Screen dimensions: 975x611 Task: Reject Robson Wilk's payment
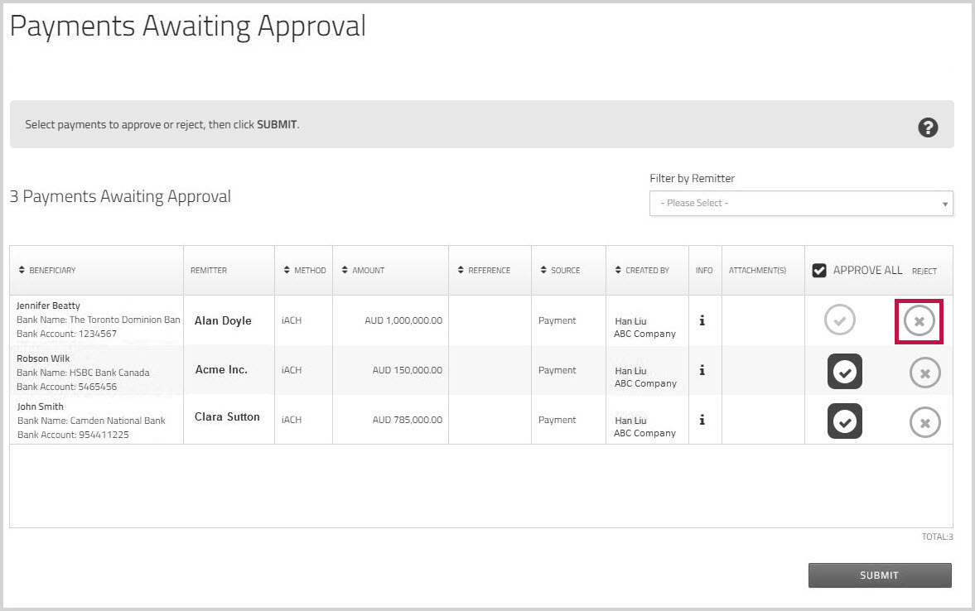pos(924,373)
